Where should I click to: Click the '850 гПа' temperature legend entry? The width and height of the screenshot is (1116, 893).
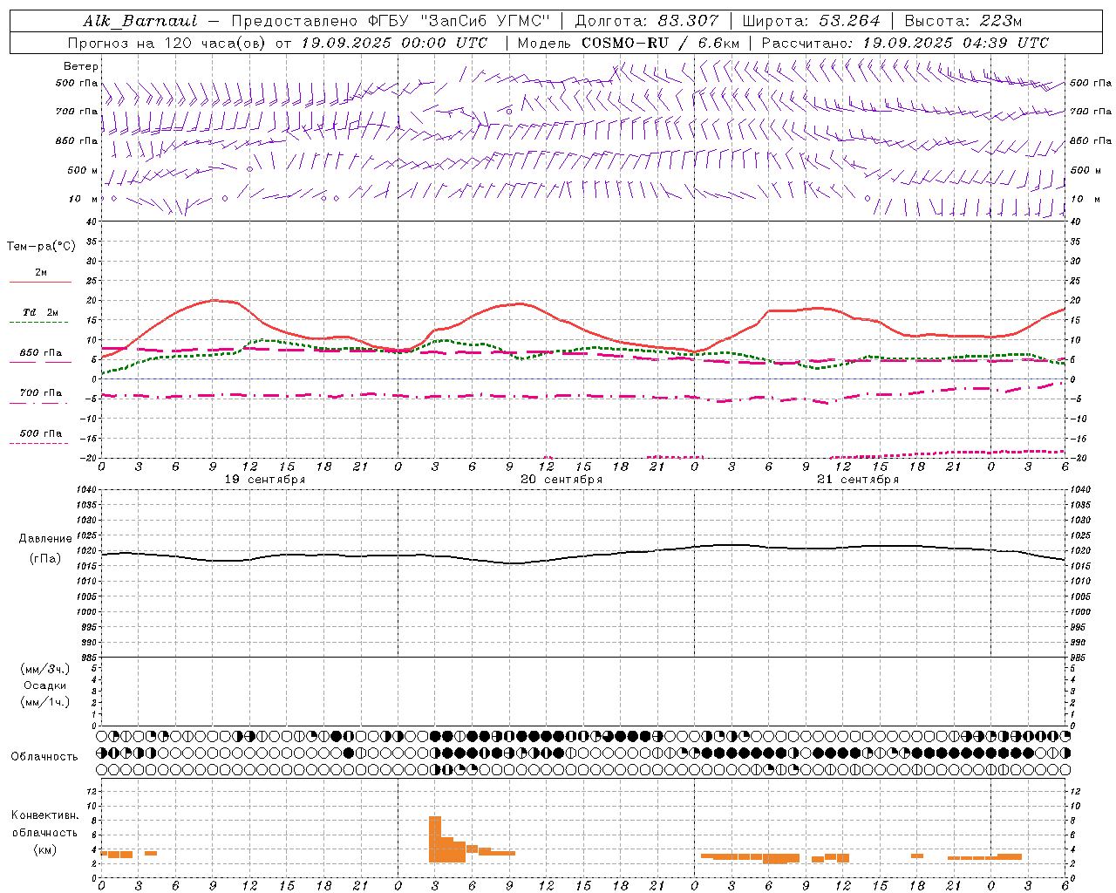pyautogui.click(x=41, y=353)
